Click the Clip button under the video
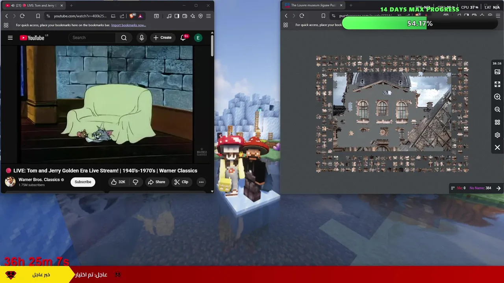This screenshot has height=283, width=504. click(182, 182)
